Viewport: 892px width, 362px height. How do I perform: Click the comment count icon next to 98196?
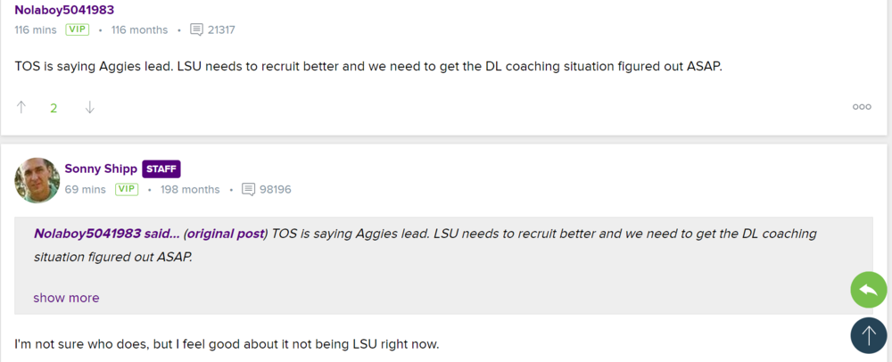pyautogui.click(x=248, y=189)
